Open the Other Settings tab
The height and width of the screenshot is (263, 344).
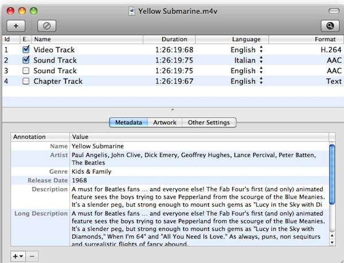pyautogui.click(x=209, y=123)
